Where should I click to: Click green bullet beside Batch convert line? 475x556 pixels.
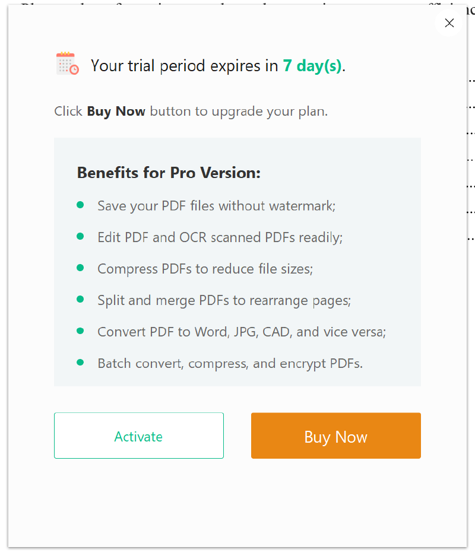pos(80,362)
